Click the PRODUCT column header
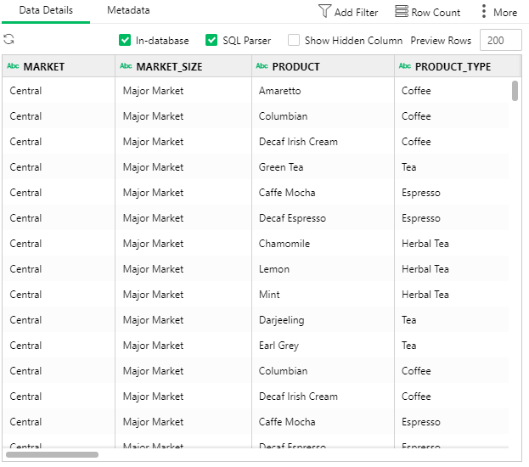529x467 pixels. pos(295,66)
